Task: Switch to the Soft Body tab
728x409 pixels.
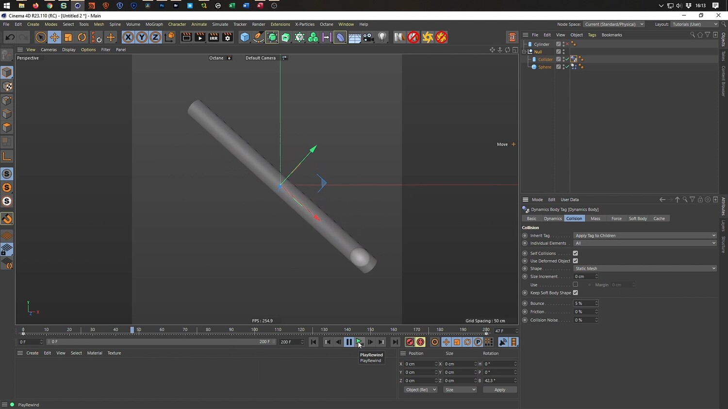Action: [638, 219]
